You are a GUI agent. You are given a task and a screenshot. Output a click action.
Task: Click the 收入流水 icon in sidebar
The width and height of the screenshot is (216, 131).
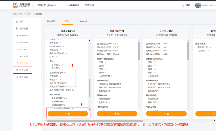click(x=17, y=49)
